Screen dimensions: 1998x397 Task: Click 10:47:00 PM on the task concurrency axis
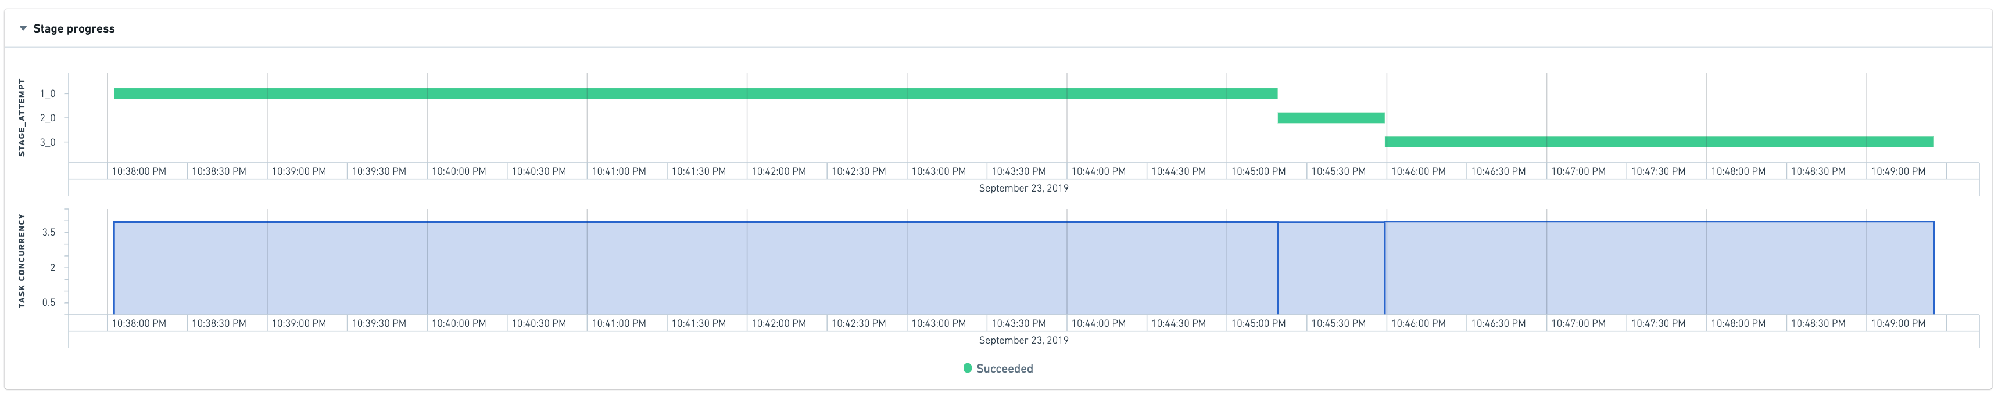[1578, 323]
